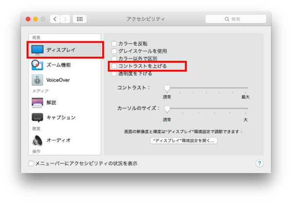Click the オーディオ speaker icon
Viewport: 292px width, 203px height.
tap(37, 140)
